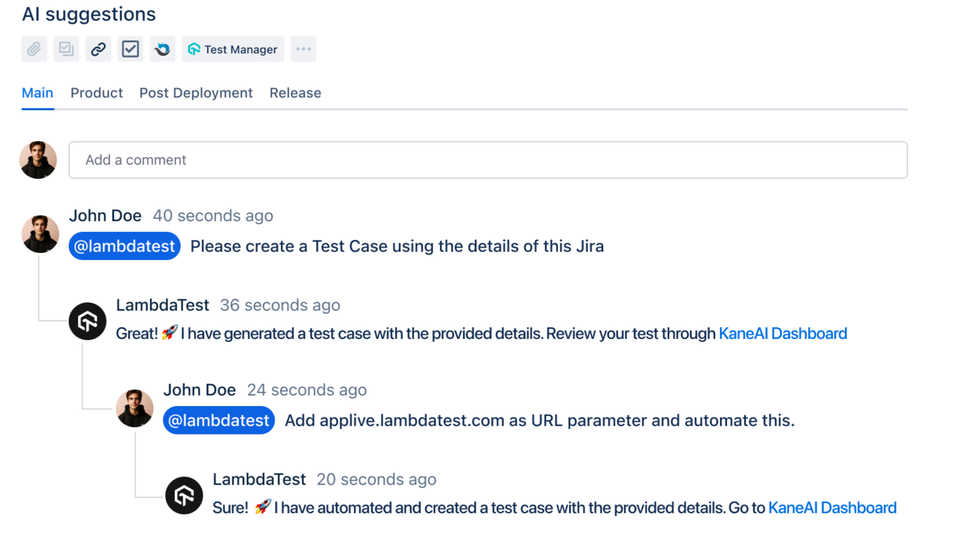Select the Main tab
969x551 pixels.
point(38,93)
